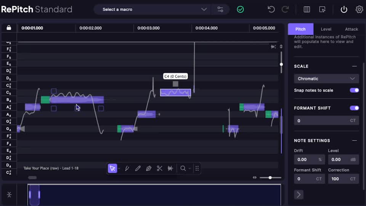
Task: Switch to the Attack tab
Action: [x=351, y=29]
